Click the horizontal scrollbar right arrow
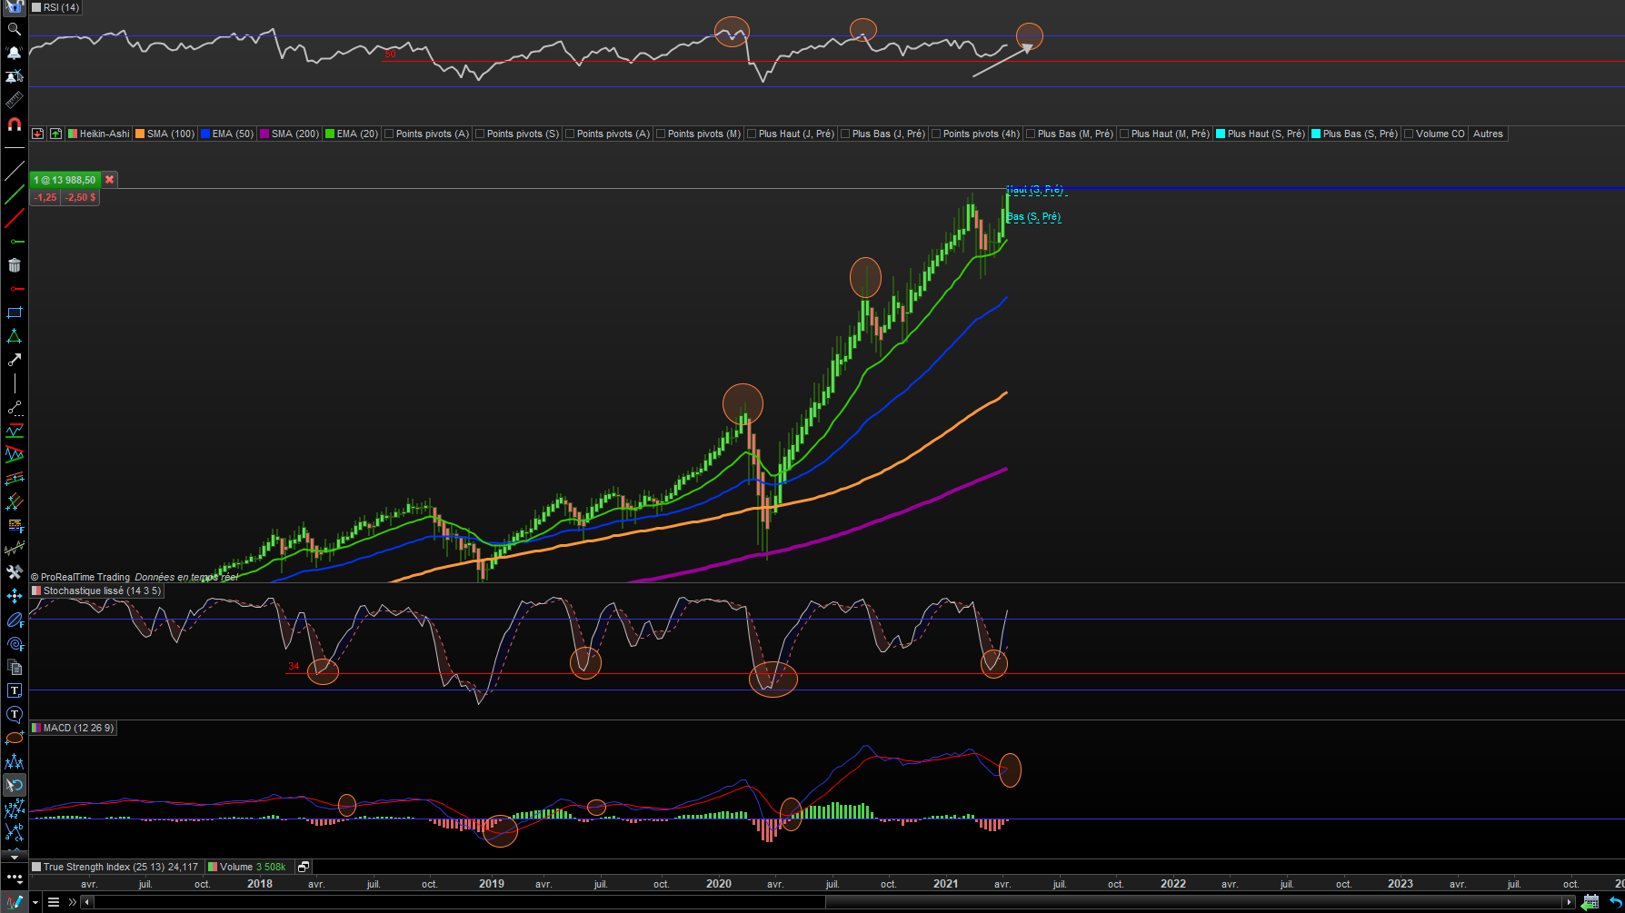Image resolution: width=1625 pixels, height=913 pixels. 1569,902
